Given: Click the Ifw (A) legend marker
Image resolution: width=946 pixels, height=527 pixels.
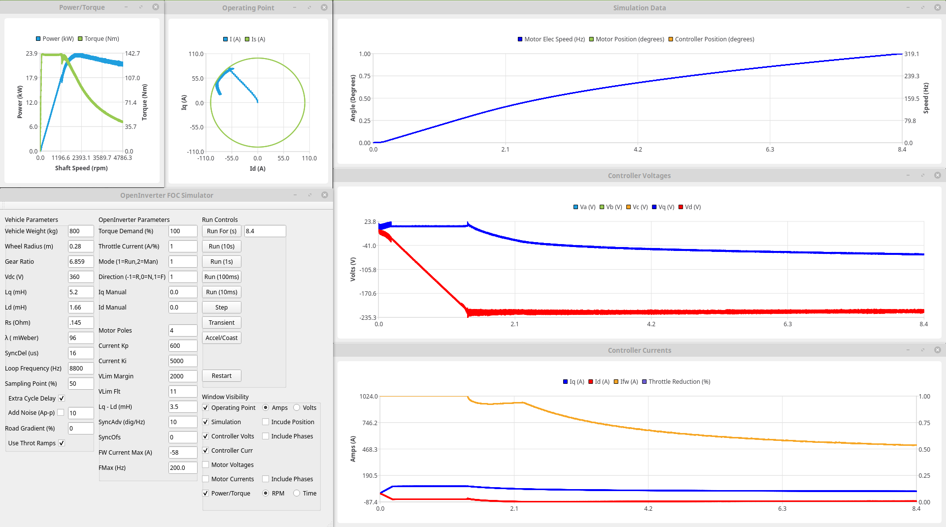Looking at the screenshot, I should [x=616, y=382].
